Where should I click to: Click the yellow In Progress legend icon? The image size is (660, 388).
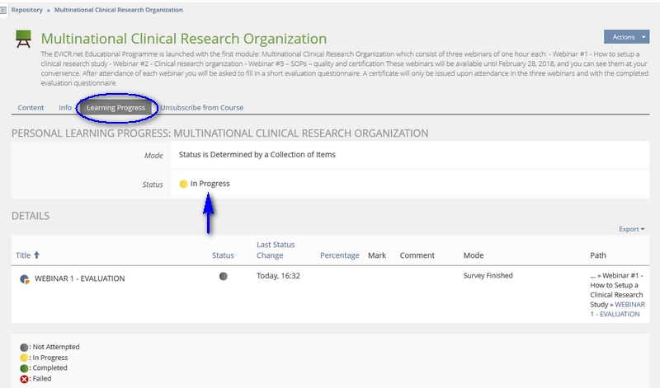click(24, 358)
